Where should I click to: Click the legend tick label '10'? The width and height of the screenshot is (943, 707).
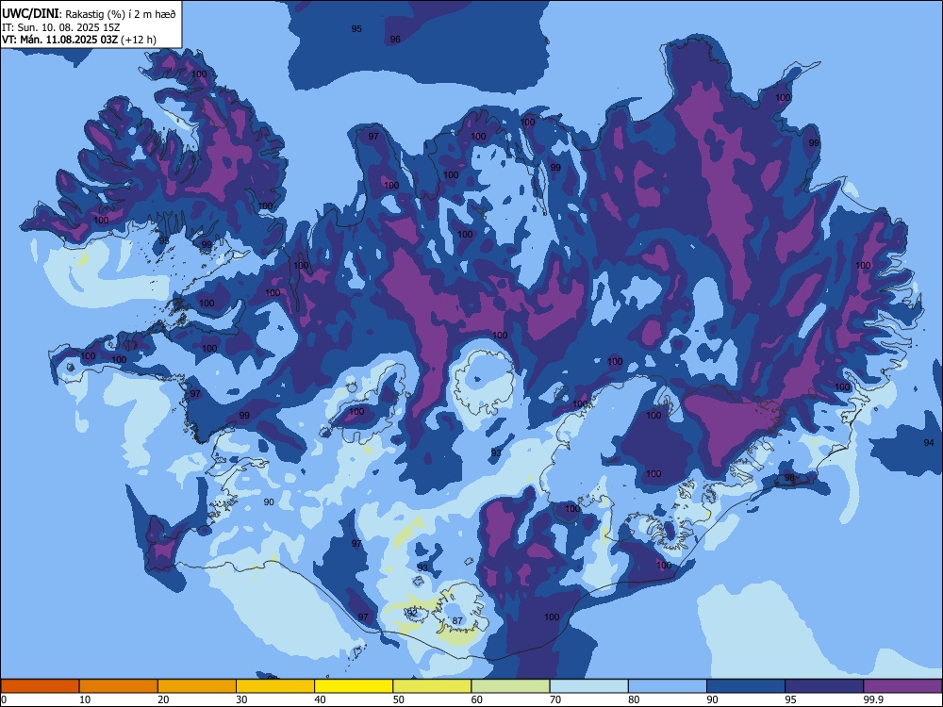coord(85,699)
